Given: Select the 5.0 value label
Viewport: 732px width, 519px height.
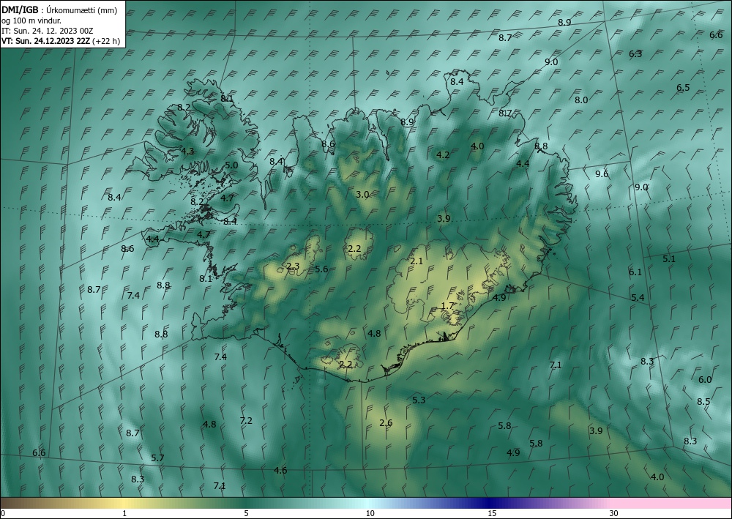Looking at the screenshot, I should pyautogui.click(x=231, y=165).
